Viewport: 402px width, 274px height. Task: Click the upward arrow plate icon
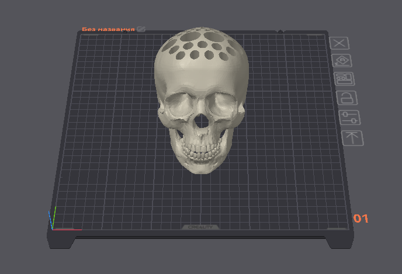pyautogui.click(x=352, y=138)
